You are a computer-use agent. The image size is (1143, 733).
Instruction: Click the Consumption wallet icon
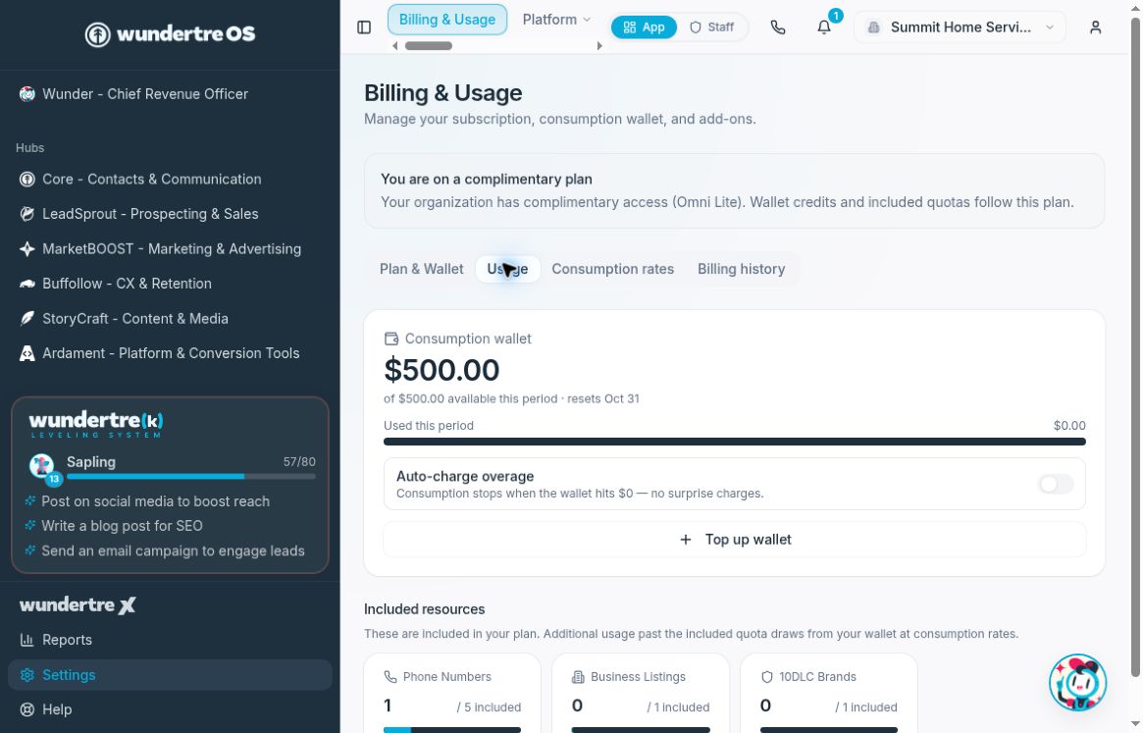coord(391,339)
